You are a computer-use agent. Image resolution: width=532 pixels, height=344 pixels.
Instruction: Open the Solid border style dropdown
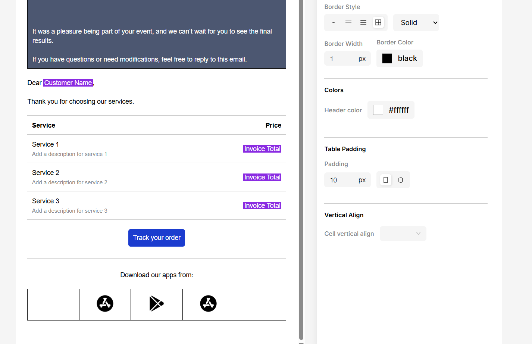[x=416, y=22]
